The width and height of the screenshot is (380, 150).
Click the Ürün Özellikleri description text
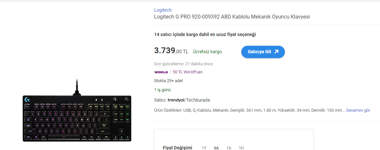(250, 110)
